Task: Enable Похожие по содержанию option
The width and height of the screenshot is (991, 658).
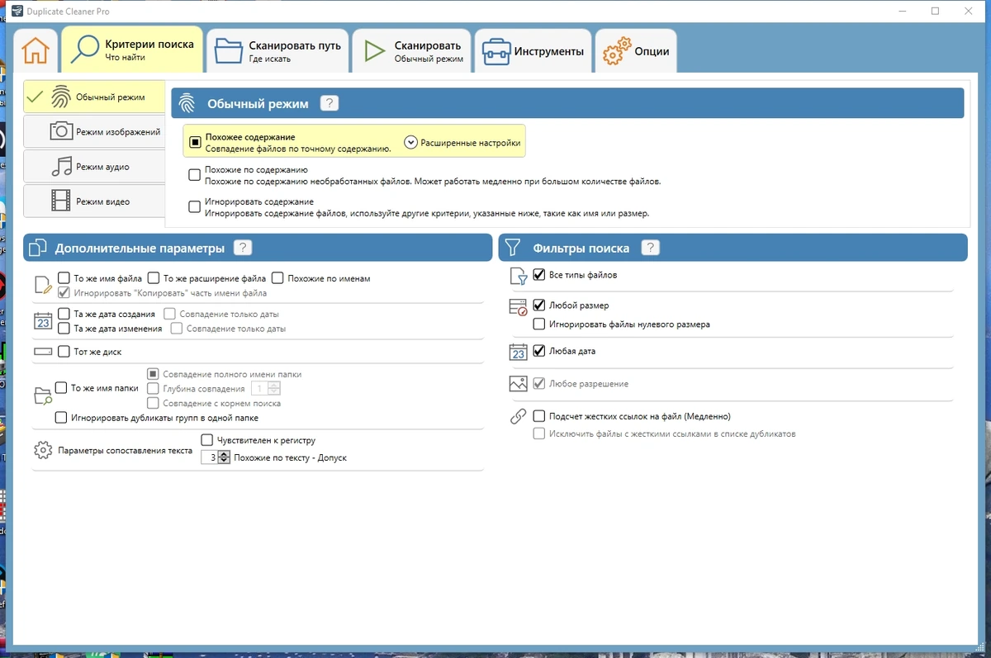Action: 195,175
